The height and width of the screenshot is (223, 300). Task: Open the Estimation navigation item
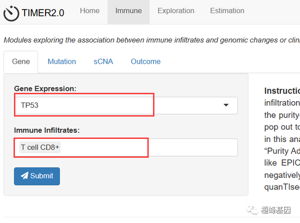[x=227, y=11]
